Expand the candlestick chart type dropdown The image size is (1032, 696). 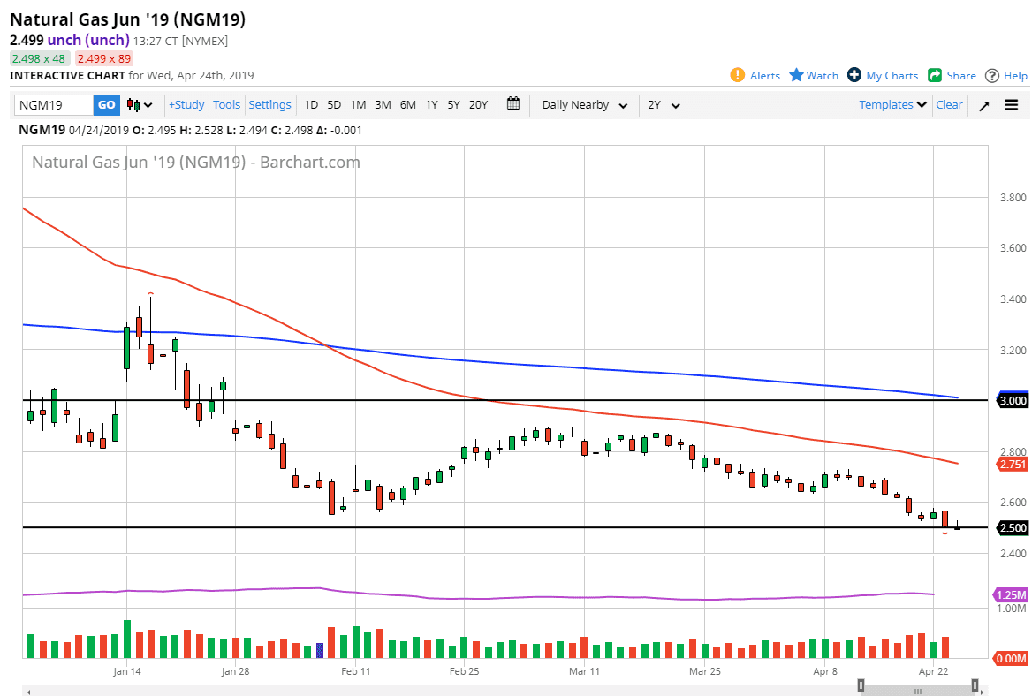tap(140, 105)
